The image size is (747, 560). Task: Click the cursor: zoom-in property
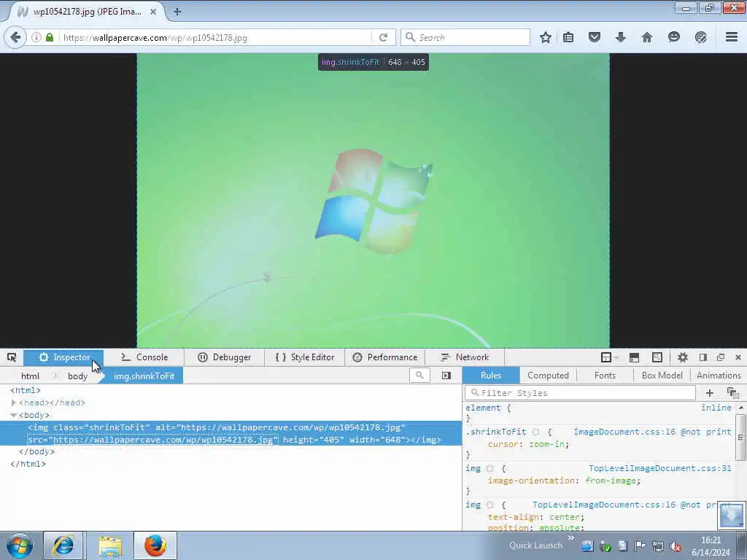528,444
